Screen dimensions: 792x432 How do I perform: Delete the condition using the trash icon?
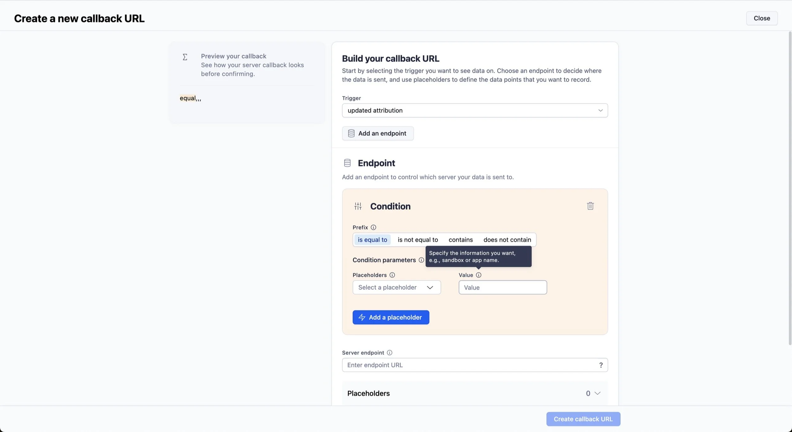(590, 206)
